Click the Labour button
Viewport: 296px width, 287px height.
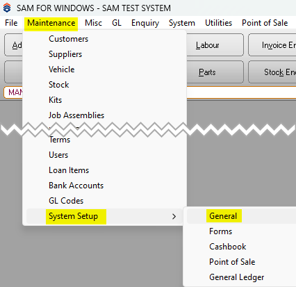click(207, 45)
